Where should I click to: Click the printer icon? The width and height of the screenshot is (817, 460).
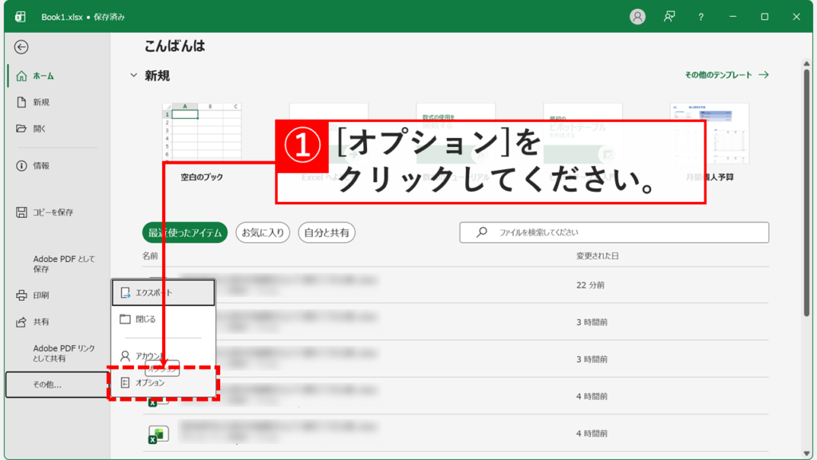coord(22,295)
